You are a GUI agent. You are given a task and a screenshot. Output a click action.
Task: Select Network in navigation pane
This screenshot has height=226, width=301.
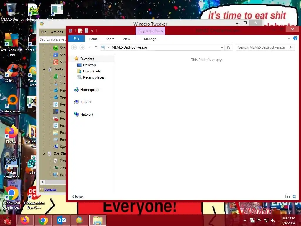click(87, 114)
